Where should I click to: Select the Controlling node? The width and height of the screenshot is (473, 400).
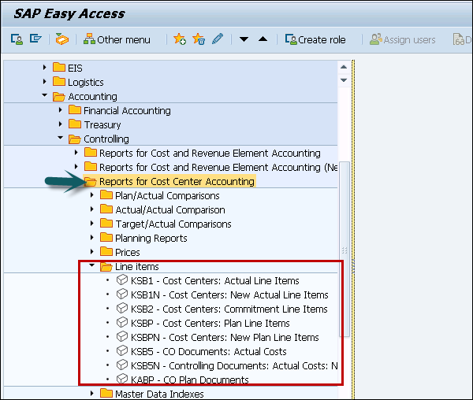point(106,139)
